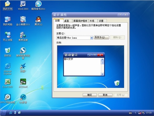Image resolution: width=154 pixels, height=116 pixels.
Task: Switch to the 主题 tab
Action: [58, 21]
